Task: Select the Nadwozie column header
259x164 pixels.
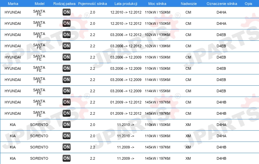Action: pyautogui.click(x=189, y=4)
